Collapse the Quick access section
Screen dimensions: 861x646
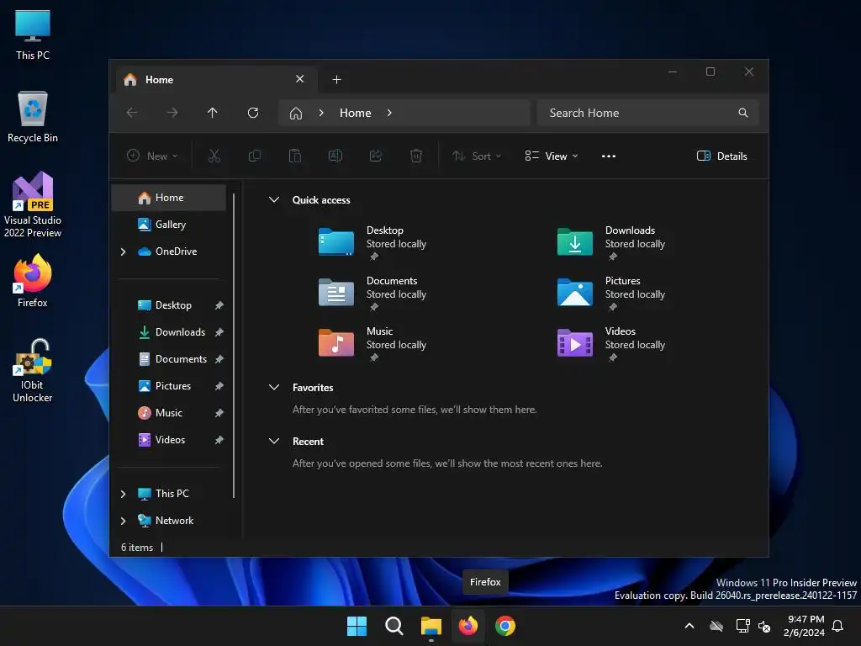(x=274, y=200)
